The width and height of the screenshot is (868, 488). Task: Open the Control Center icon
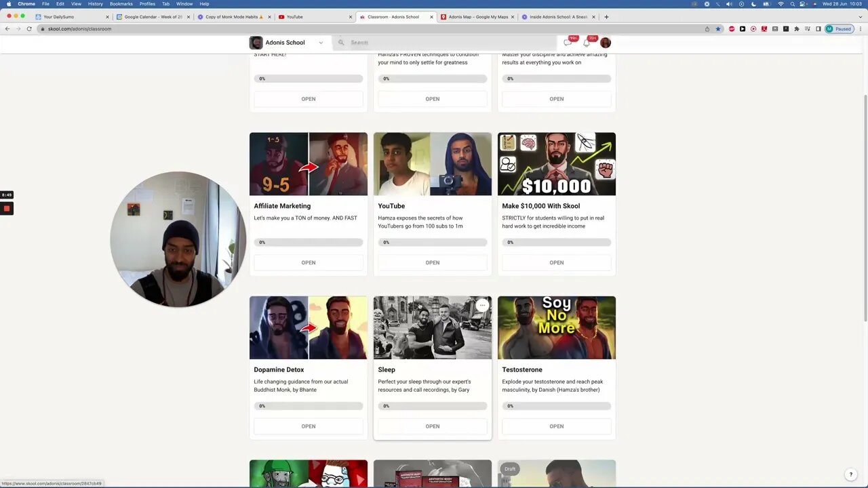pos(804,4)
